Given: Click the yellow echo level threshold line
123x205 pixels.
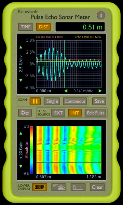Looking at the screenshot, I should pyautogui.click(x=69, y=61).
